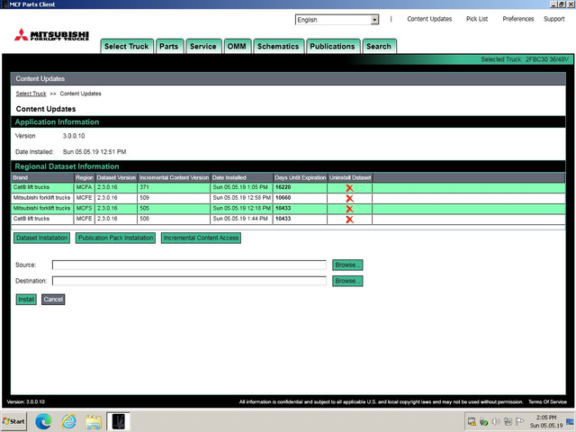Uninstall the Mitsubishi forklift trucks MCFE dataset

coord(349,199)
